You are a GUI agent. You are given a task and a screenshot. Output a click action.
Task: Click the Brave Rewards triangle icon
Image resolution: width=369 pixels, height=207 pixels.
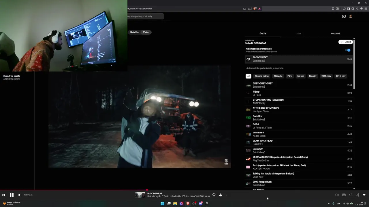(259, 9)
